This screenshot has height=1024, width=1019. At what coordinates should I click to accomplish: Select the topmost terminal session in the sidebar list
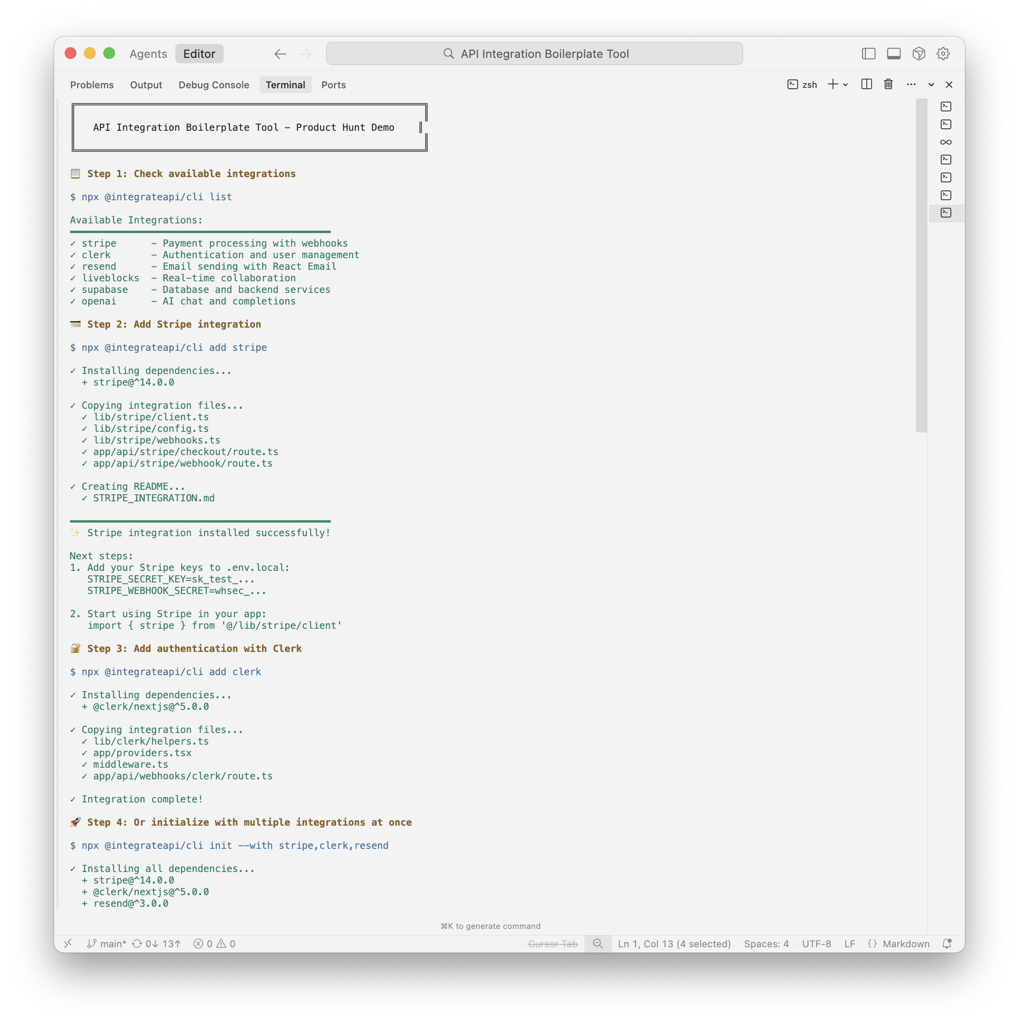(947, 107)
